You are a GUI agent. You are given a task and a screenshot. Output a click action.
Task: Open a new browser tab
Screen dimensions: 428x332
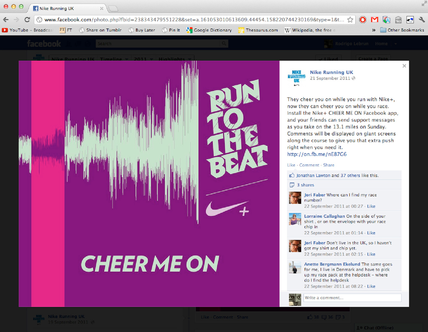pyautogui.click(x=113, y=8)
